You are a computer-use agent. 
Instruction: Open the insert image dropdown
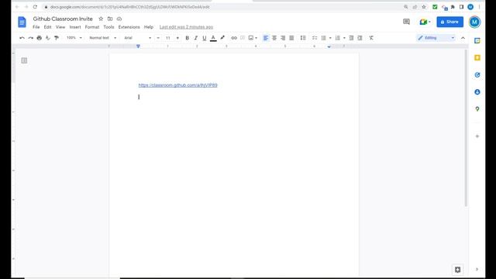point(253,38)
